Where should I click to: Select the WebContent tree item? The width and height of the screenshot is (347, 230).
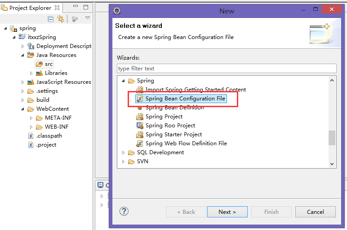53,109
